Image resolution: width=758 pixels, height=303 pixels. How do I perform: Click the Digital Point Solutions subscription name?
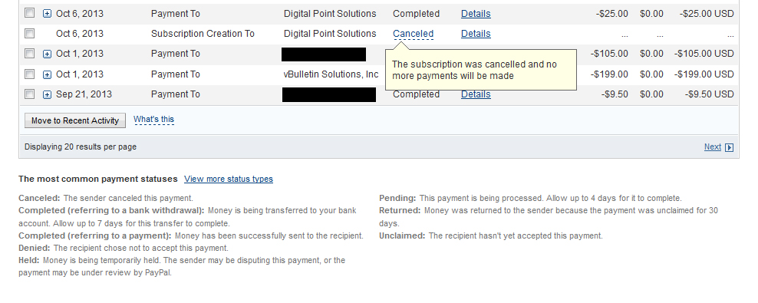(330, 34)
